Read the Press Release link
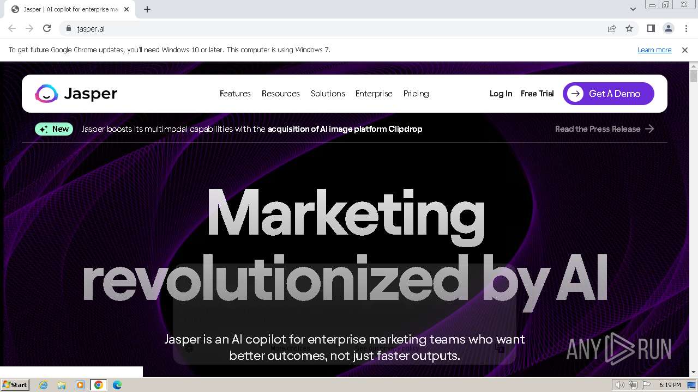This screenshot has width=698, height=392. tap(598, 129)
